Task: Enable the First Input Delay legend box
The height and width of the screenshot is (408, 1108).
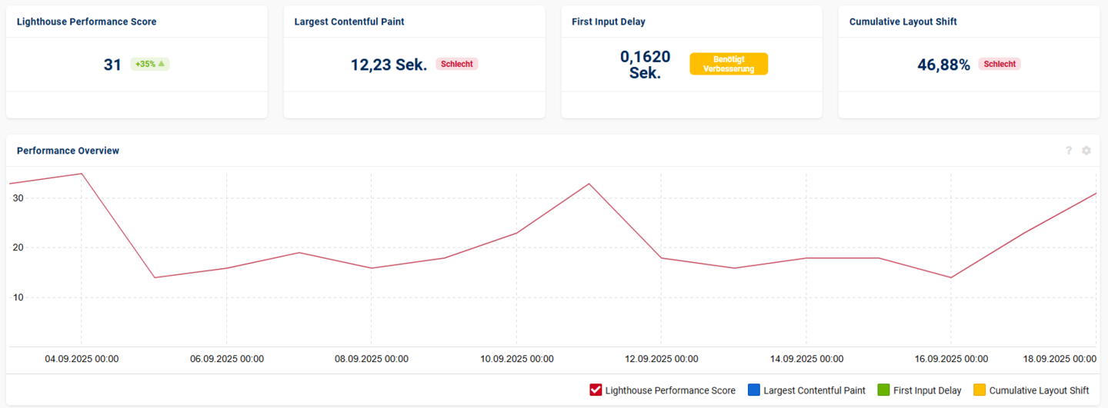Action: pos(883,390)
